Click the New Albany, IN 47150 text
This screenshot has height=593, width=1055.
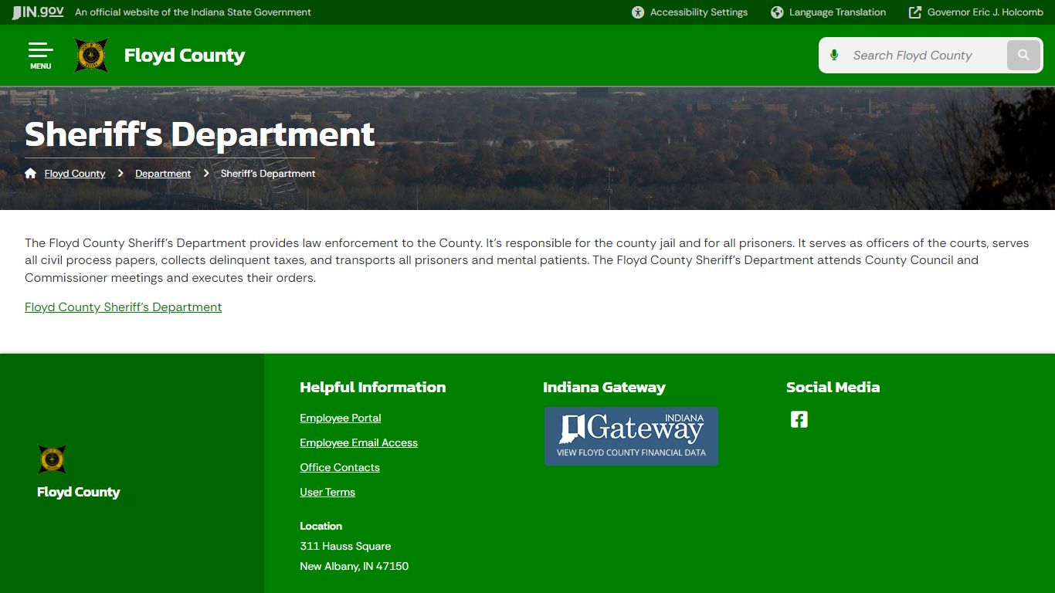click(354, 566)
